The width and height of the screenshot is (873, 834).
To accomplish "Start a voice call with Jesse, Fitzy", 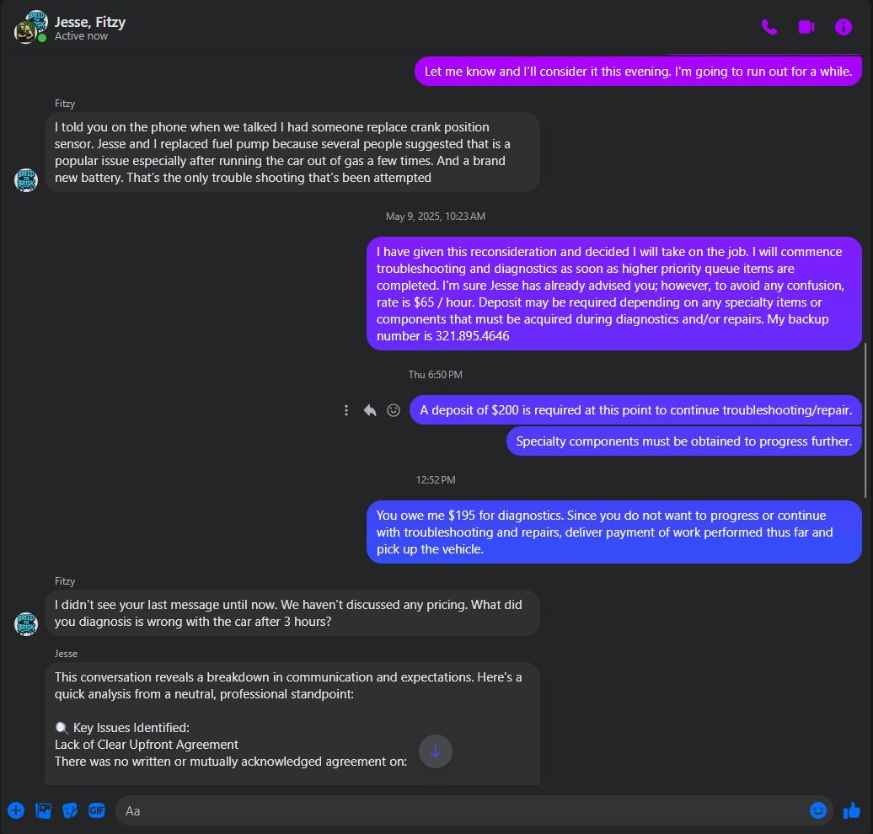I will (x=769, y=27).
